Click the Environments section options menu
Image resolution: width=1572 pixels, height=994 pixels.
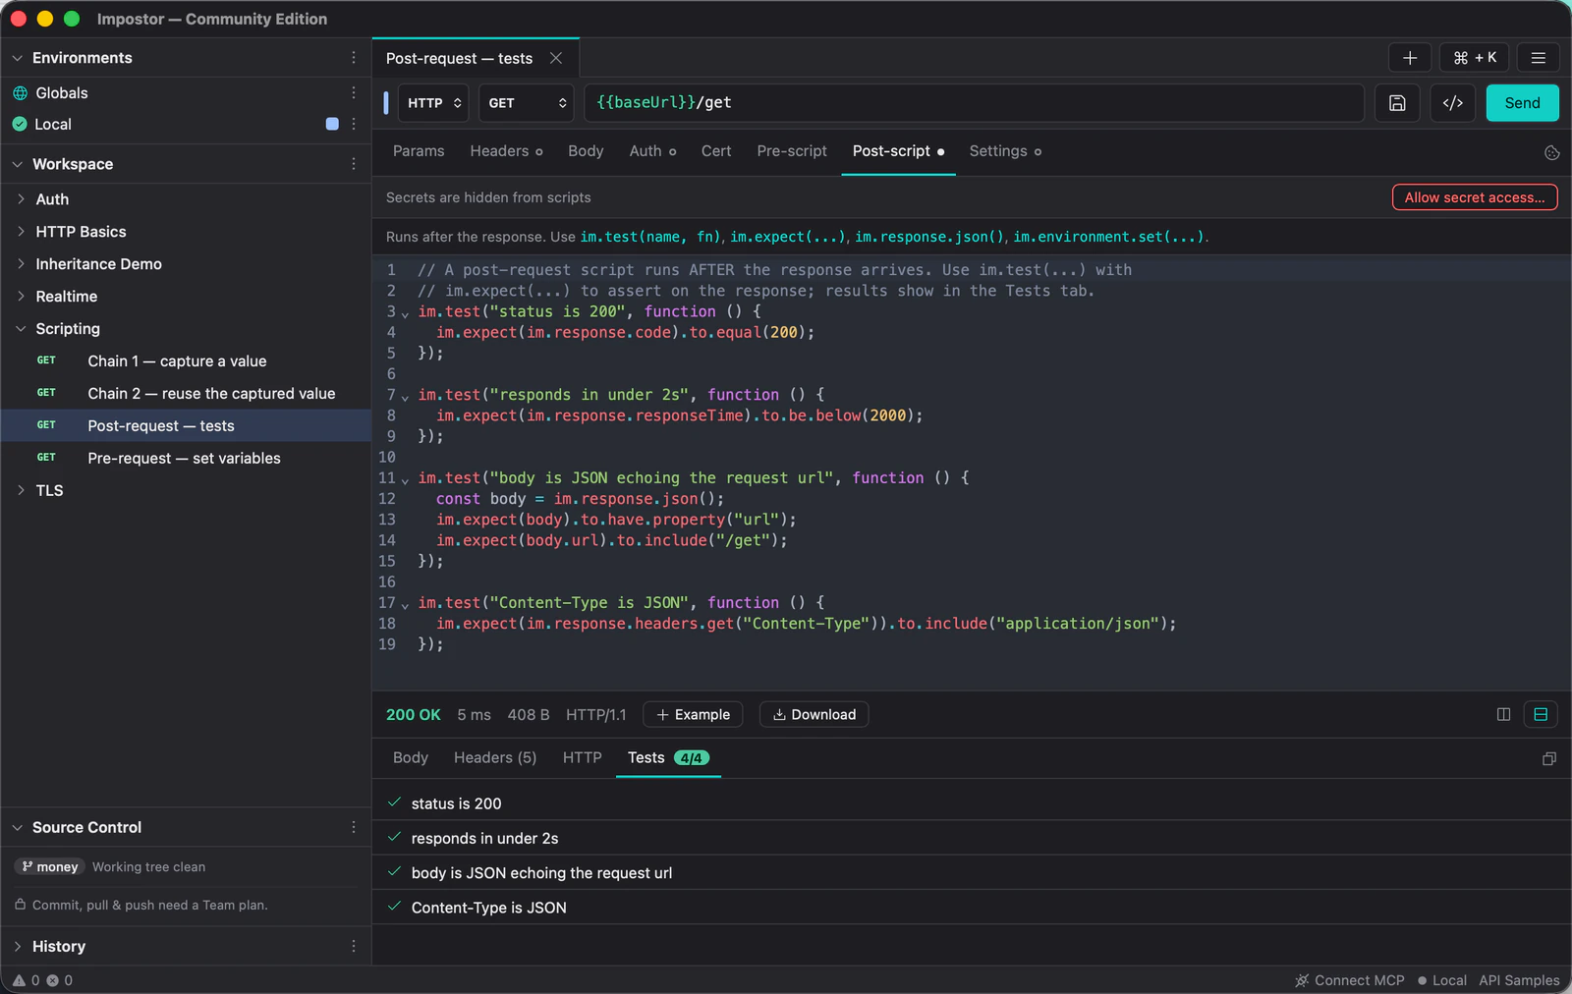click(x=354, y=58)
